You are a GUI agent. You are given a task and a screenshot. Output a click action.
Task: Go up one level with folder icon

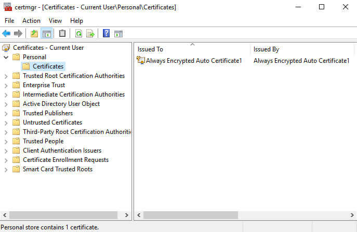click(x=34, y=34)
